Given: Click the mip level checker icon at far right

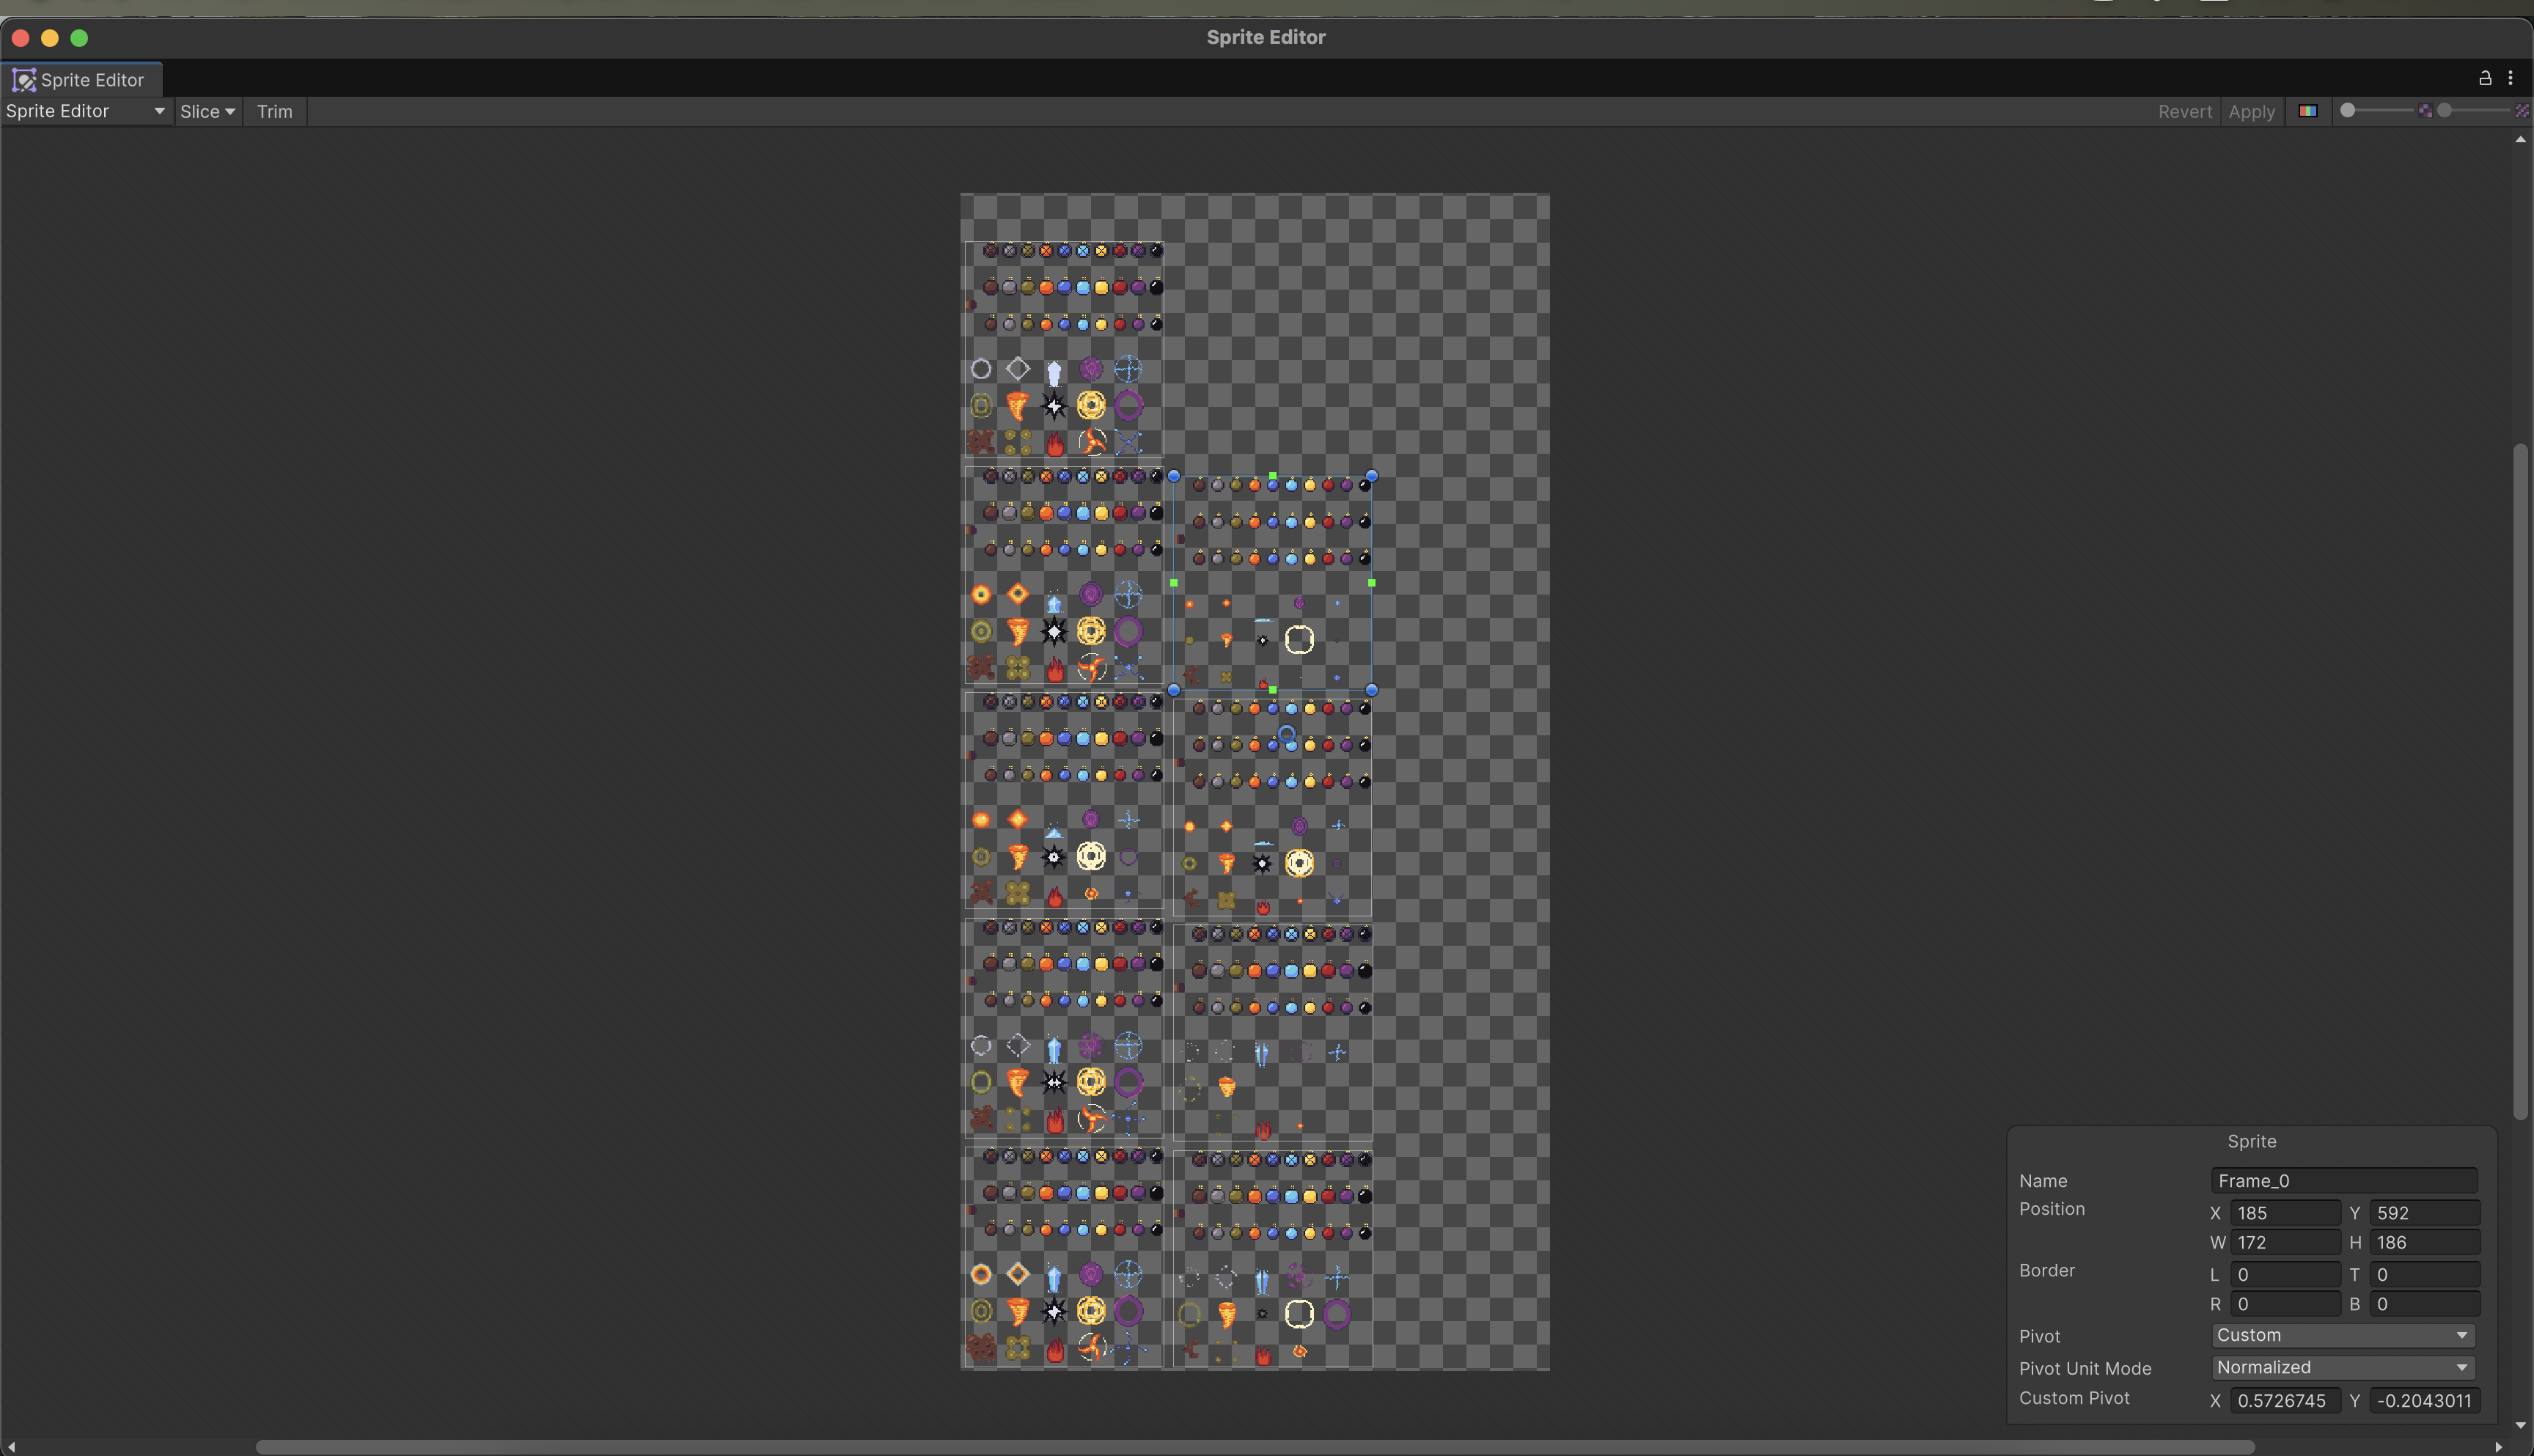Looking at the screenshot, I should (x=2522, y=111).
